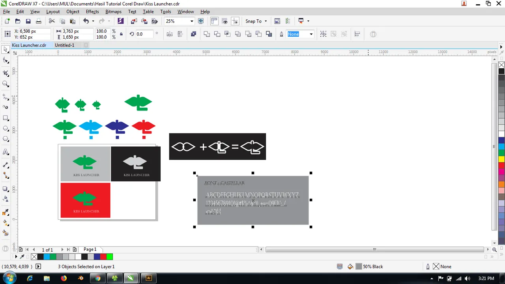Image resolution: width=505 pixels, height=284 pixels.
Task: Open the outline width dropdown
Action: [x=311, y=34]
